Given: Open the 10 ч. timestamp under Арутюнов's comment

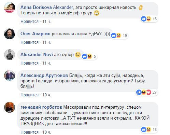Looking at the screenshot, I should pos(46,95).
